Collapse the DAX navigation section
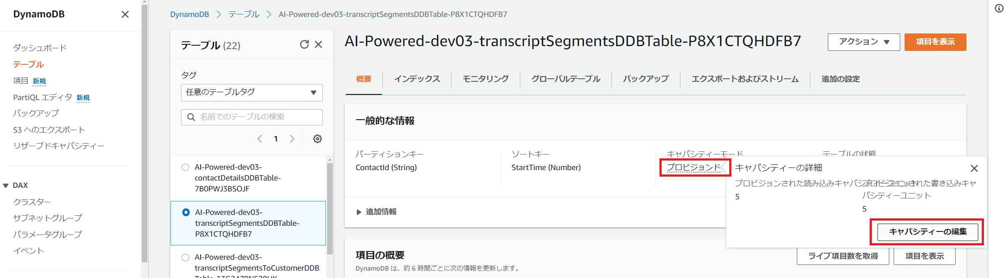 point(6,185)
